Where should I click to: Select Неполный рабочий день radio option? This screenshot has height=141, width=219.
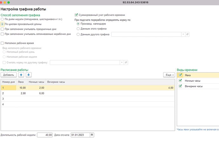(x=4, y=52)
